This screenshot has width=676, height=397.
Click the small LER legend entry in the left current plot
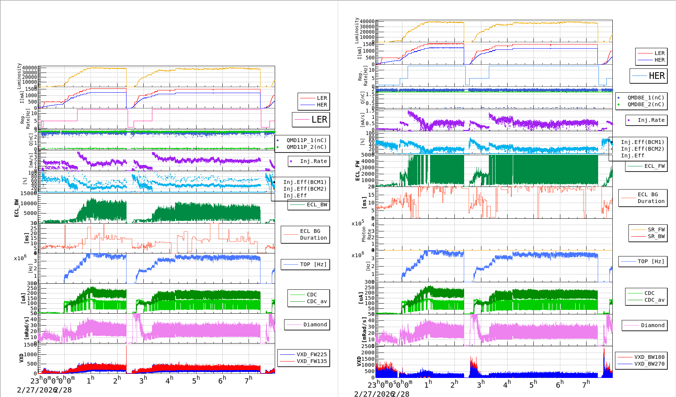(x=322, y=98)
